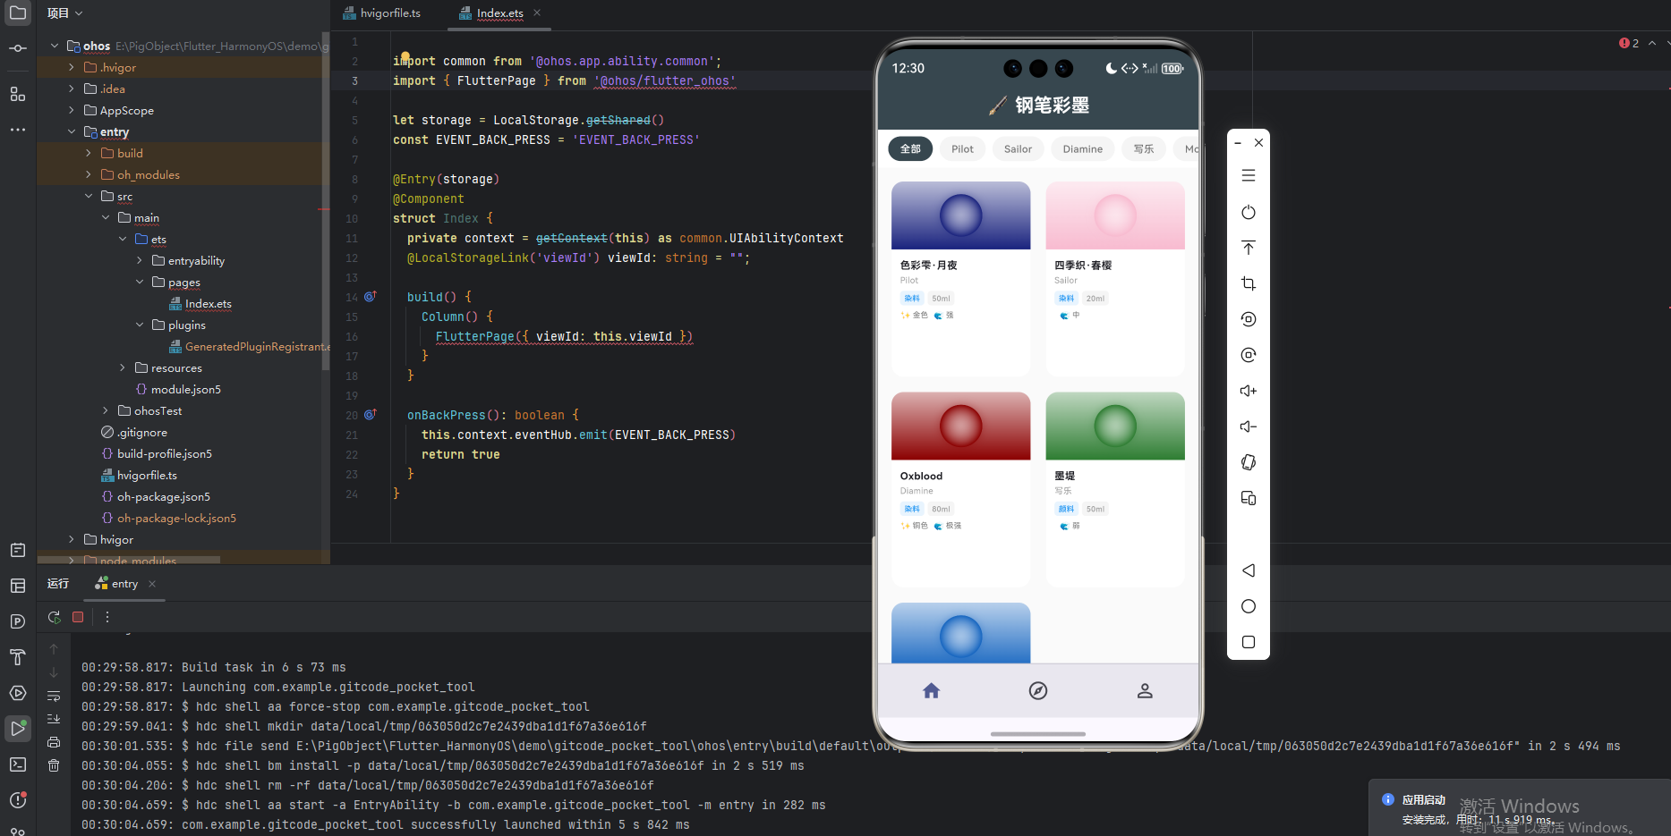Open the 项目 view dropdown
Screen dimensions: 1671x836
[x=64, y=13]
